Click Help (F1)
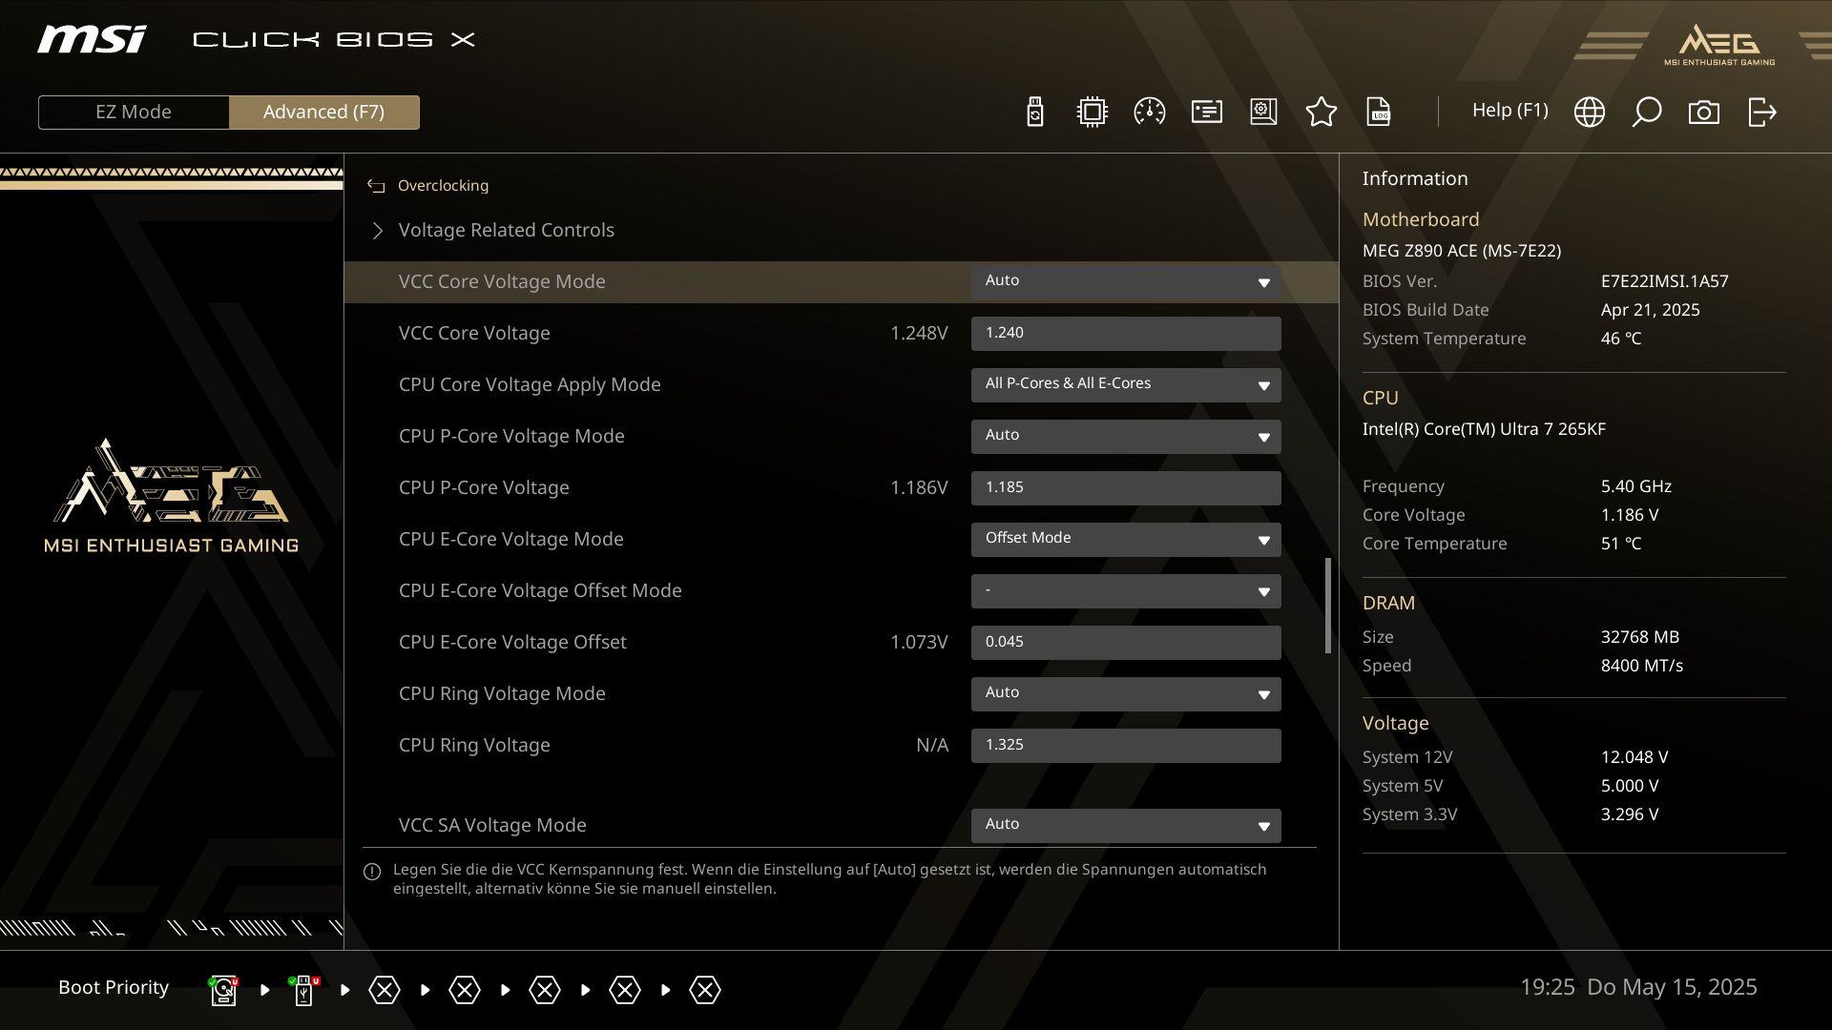 point(1509,111)
